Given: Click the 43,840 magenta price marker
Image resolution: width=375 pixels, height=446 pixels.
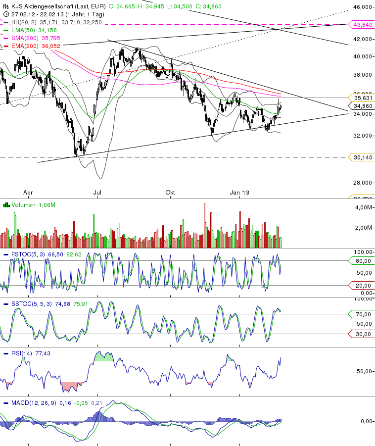Looking at the screenshot, I should click(x=361, y=25).
